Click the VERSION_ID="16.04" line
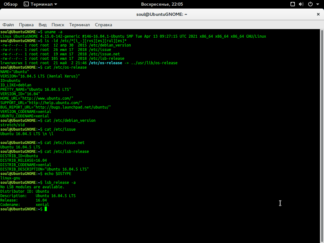Image resolution: width=324 pixels, height=243 pixels. [20, 94]
